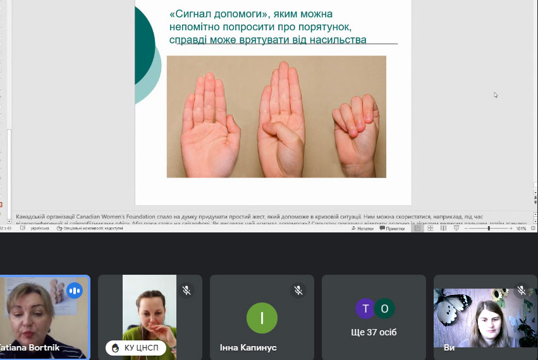The image size is (538, 360).
Task: Switch to Normal view icon in status bar
Action: [417, 229]
